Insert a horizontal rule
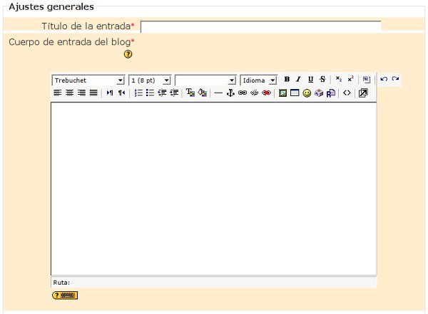Viewport: 428px width, 314px height. coord(218,93)
